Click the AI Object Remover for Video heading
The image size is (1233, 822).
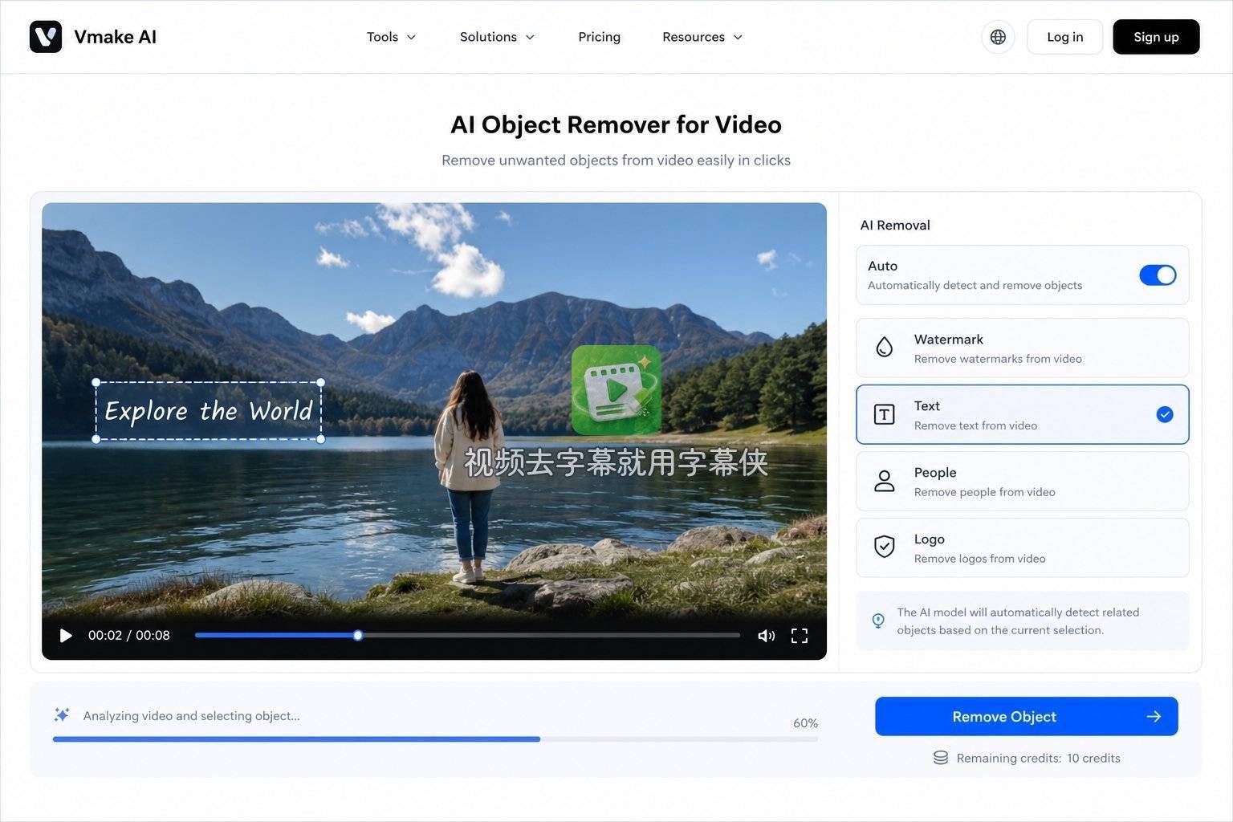(616, 124)
